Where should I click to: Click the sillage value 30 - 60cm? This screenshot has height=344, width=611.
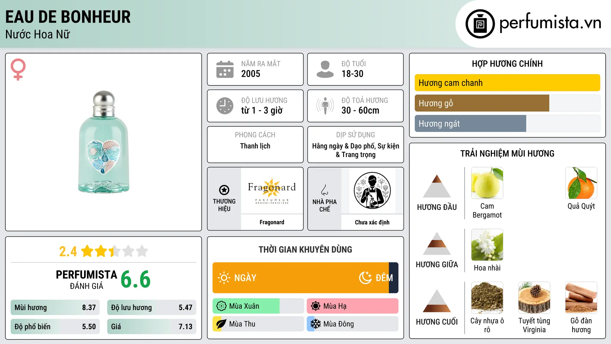[360, 110]
